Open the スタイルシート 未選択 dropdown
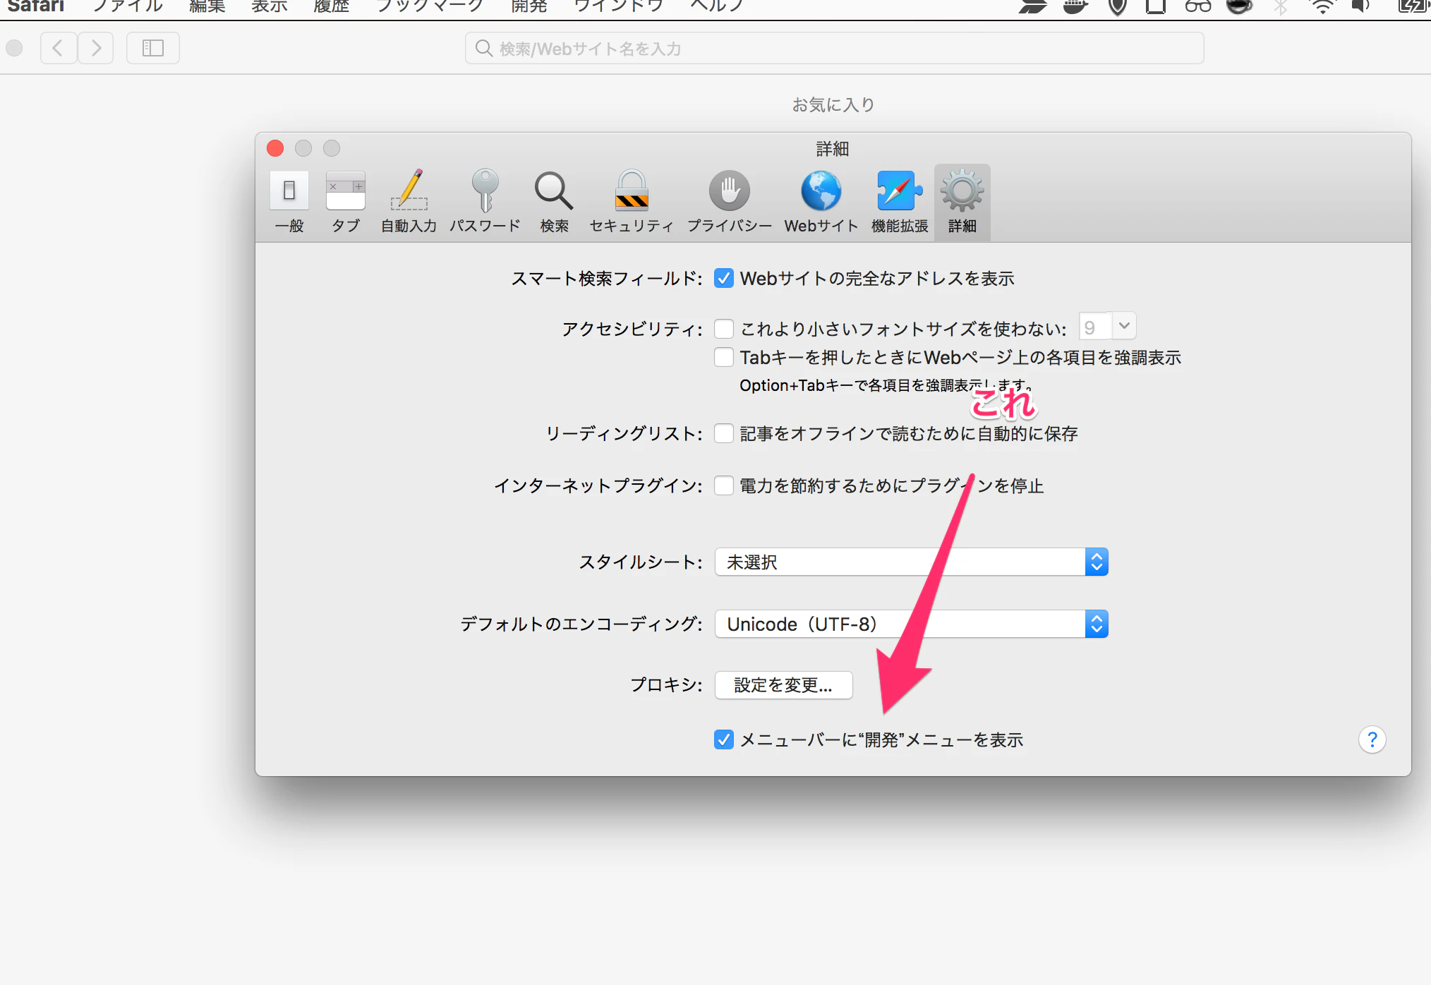 [x=912, y=562]
